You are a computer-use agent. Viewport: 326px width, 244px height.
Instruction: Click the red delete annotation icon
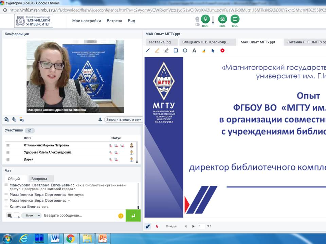[222, 50]
